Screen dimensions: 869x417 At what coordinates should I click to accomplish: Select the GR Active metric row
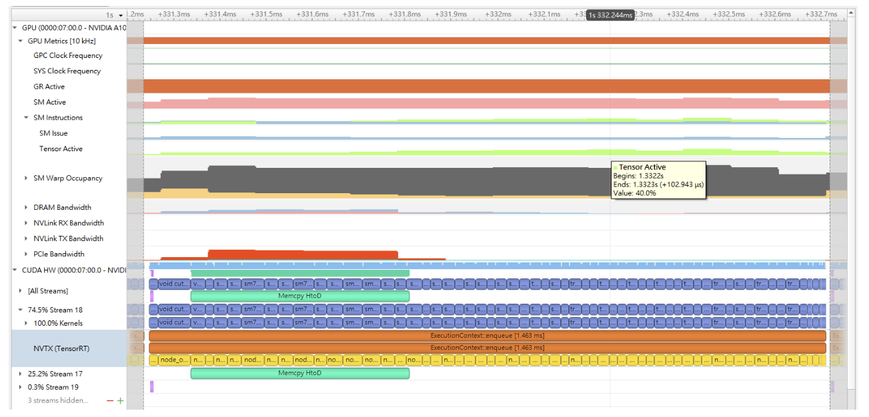[49, 87]
